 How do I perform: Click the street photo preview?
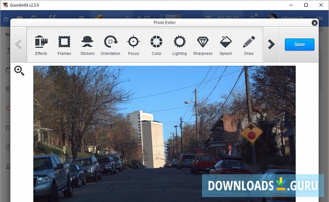click(x=164, y=134)
